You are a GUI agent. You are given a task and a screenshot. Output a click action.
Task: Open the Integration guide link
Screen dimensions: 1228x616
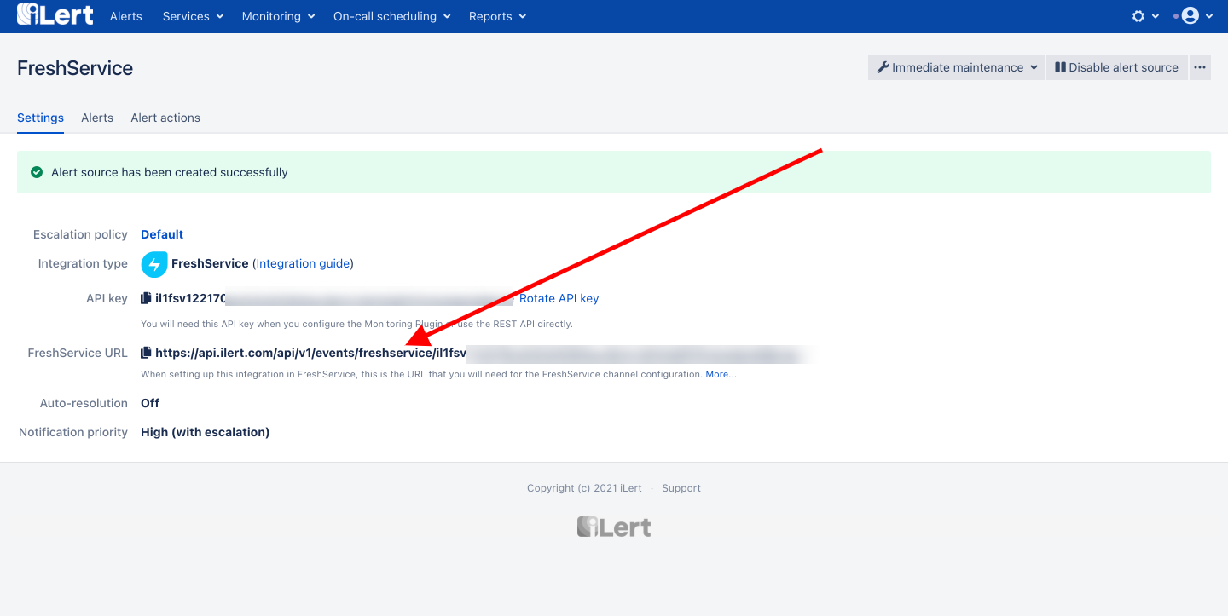tap(304, 263)
